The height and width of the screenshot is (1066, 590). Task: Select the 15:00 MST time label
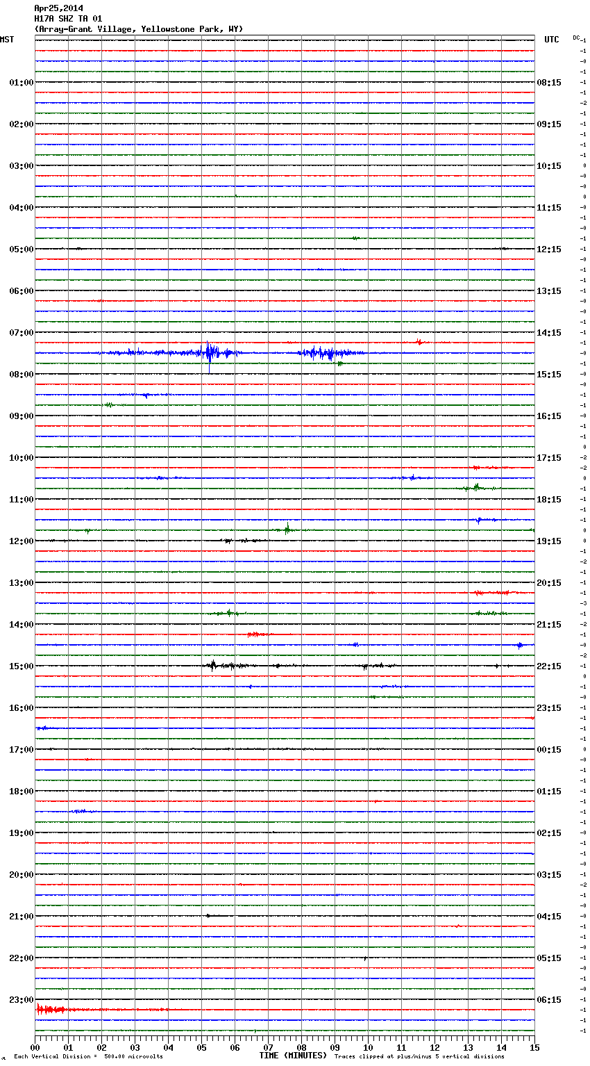pyautogui.click(x=21, y=666)
